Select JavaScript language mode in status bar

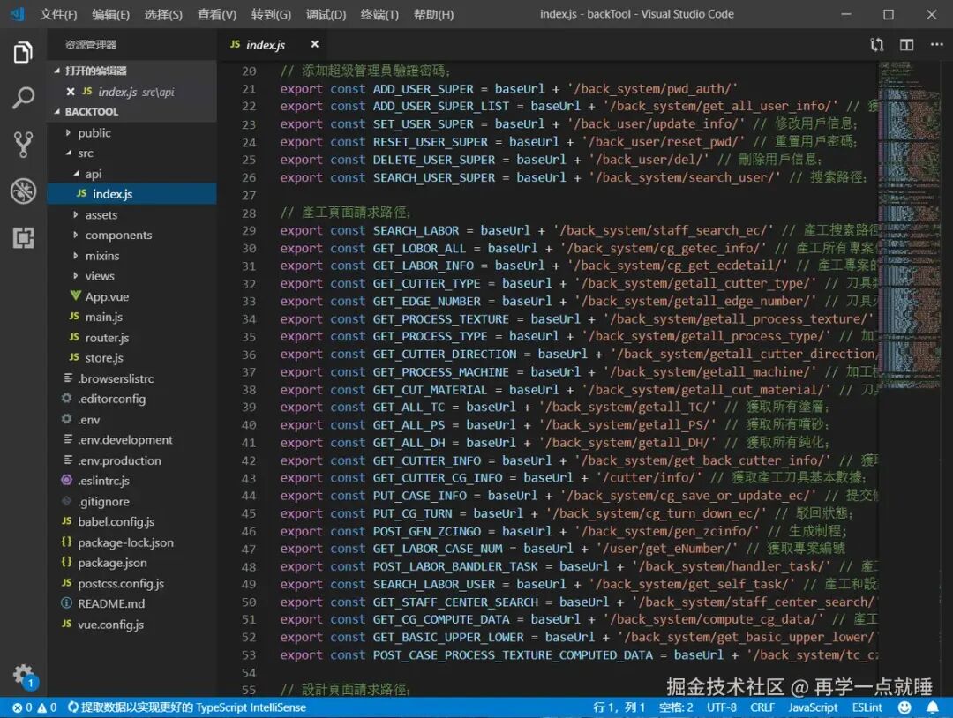[x=813, y=707]
